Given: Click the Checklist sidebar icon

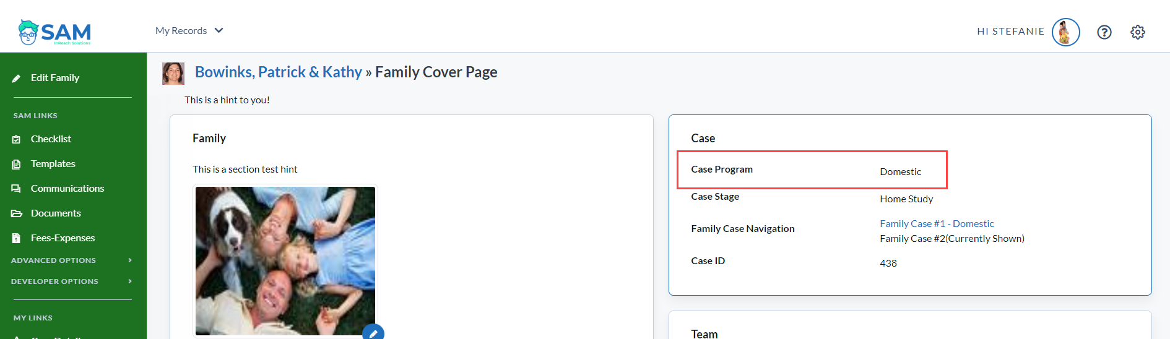Looking at the screenshot, I should (17, 140).
